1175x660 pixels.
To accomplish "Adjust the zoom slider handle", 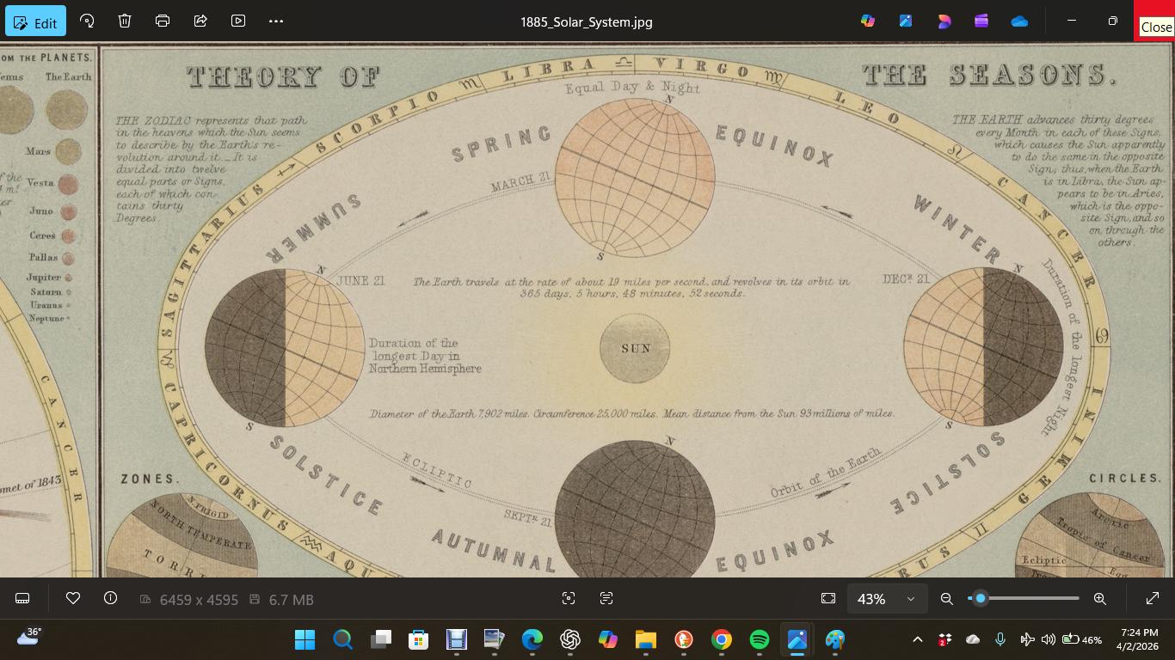I will pos(980,598).
